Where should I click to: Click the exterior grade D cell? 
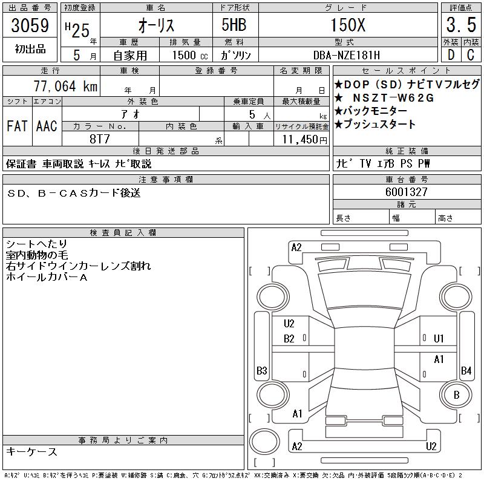[x=450, y=55]
